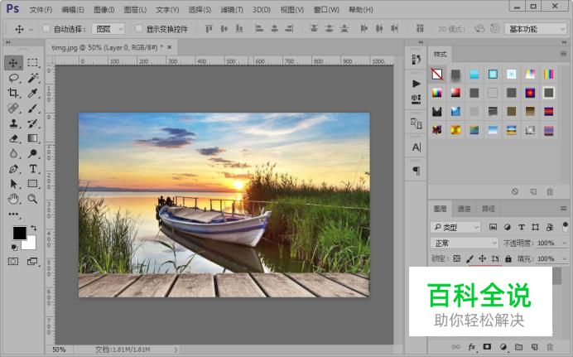Select the Lasso tool

pos(13,78)
